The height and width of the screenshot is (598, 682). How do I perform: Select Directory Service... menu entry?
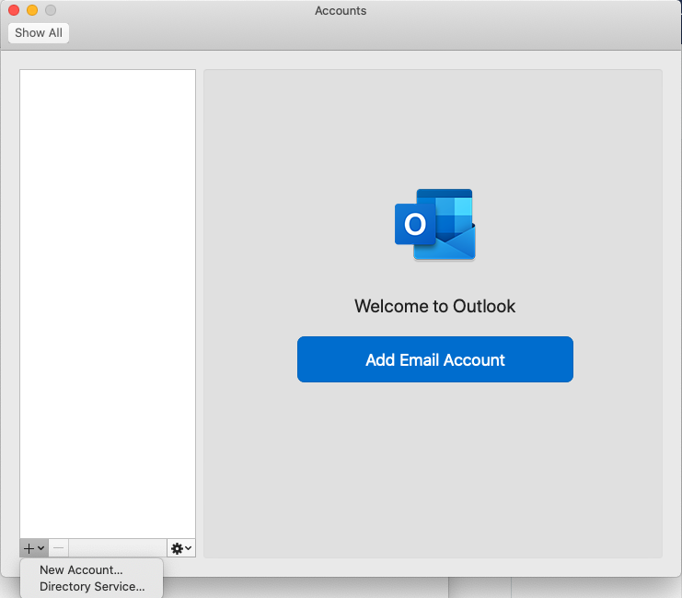[92, 587]
